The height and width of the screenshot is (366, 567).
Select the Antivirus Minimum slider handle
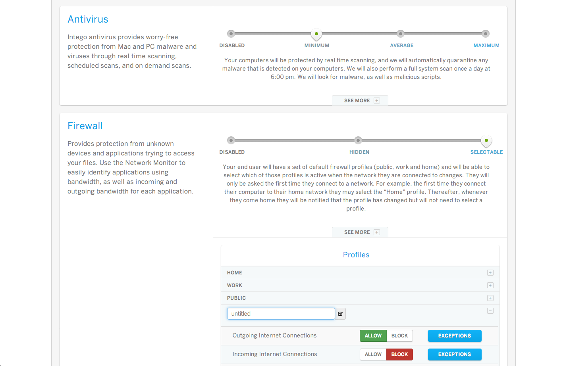pyautogui.click(x=316, y=34)
